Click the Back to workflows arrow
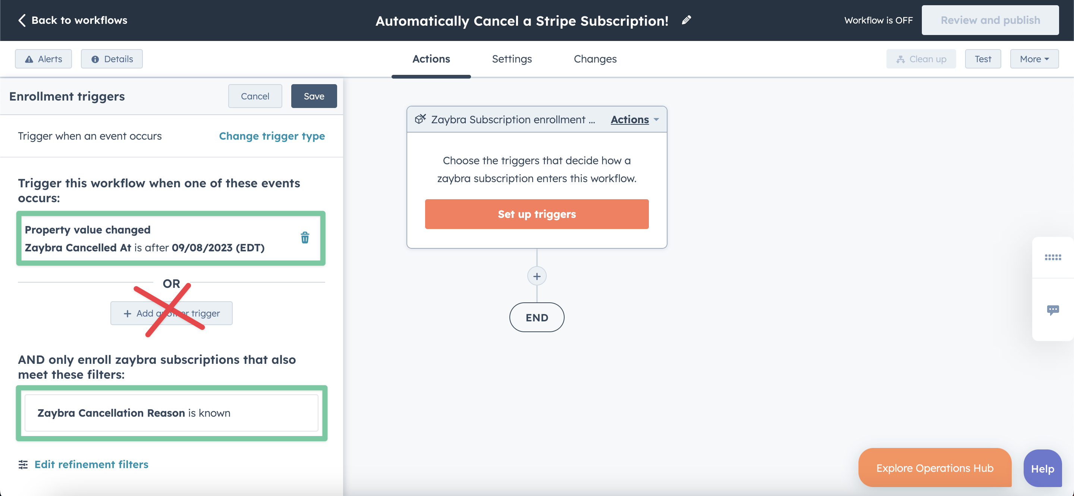This screenshot has height=496, width=1074. [22, 20]
